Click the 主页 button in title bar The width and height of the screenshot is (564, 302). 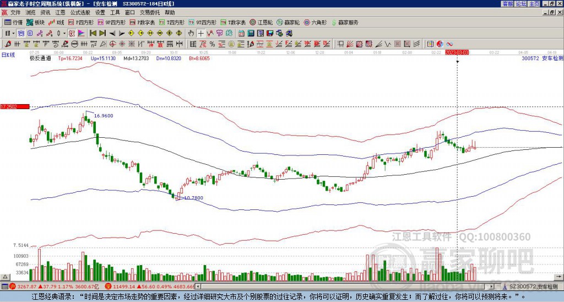[x=534, y=4]
